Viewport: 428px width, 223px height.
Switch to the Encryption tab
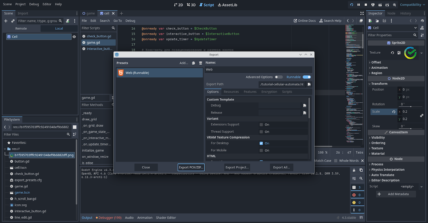[x=269, y=92]
